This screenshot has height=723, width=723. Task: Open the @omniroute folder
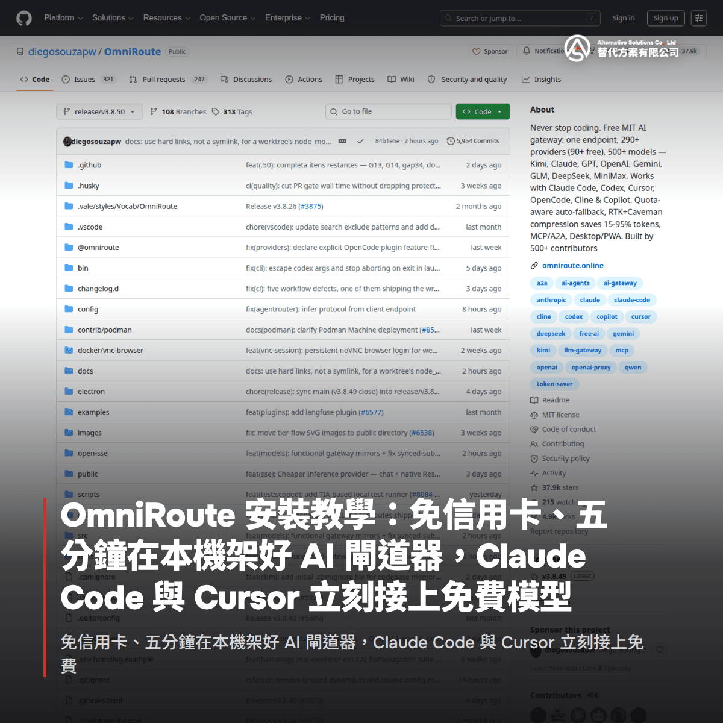(98, 248)
